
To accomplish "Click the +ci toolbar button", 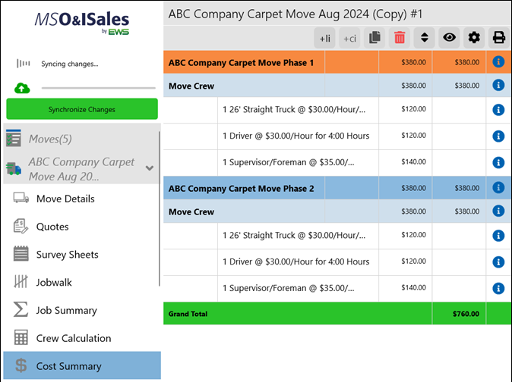I will pos(349,37).
